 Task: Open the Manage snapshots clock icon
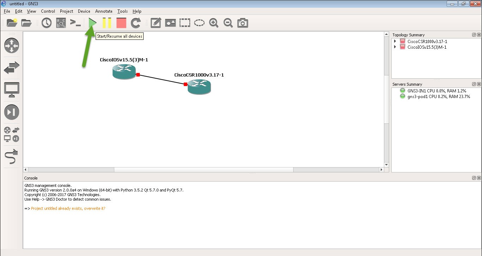(47, 23)
